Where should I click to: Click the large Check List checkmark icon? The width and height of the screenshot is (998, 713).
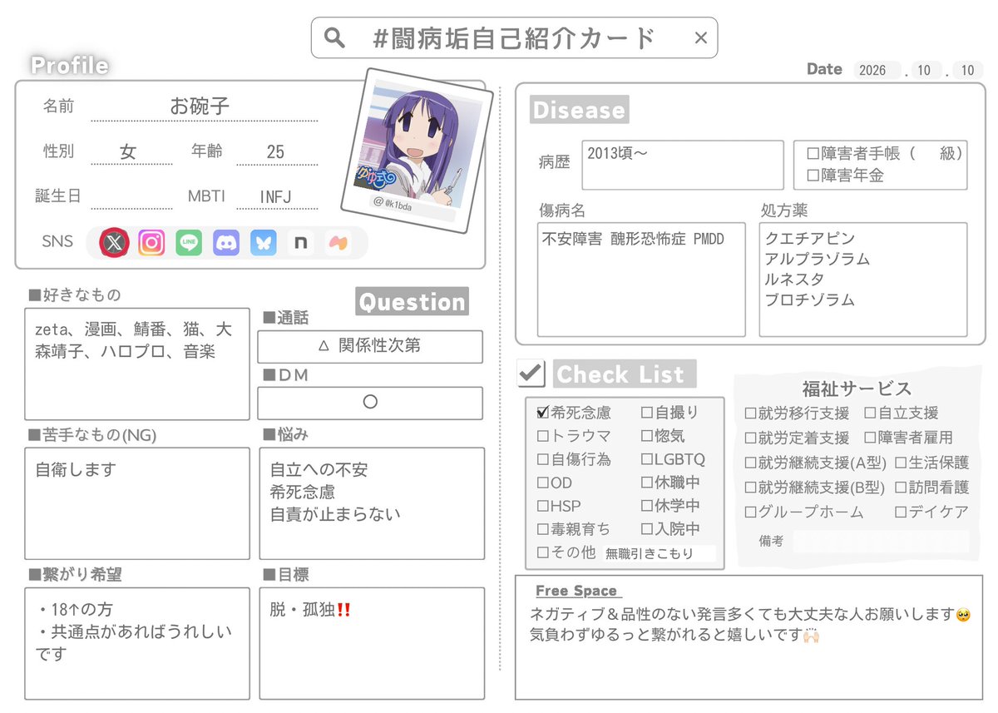click(531, 372)
